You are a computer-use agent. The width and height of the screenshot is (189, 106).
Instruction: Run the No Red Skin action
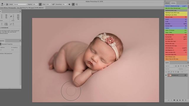tap(176, 37)
